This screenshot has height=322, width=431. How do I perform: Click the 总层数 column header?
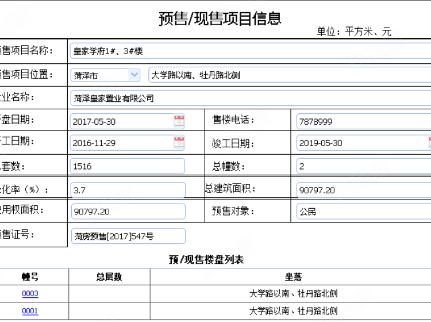pos(109,277)
